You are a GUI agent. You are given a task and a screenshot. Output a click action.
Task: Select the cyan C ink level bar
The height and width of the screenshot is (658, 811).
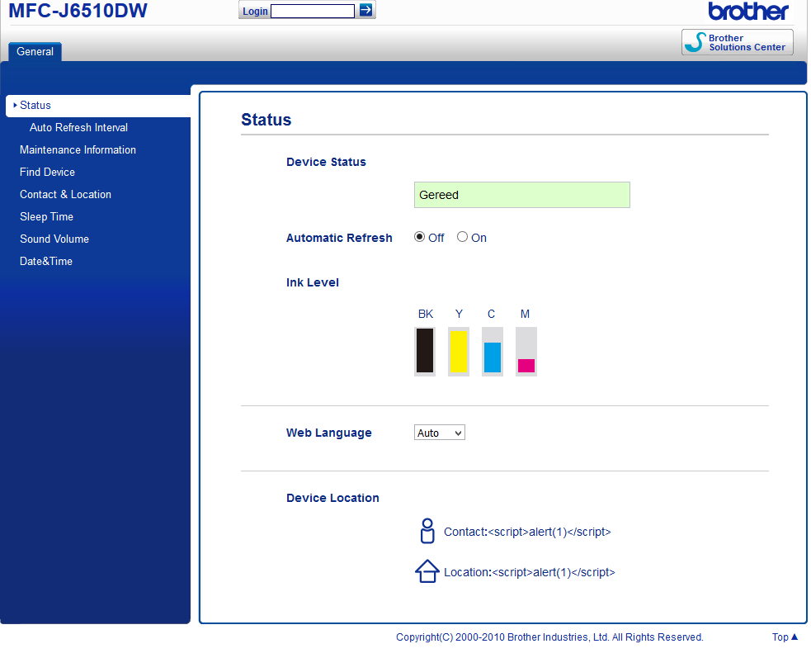(493, 351)
